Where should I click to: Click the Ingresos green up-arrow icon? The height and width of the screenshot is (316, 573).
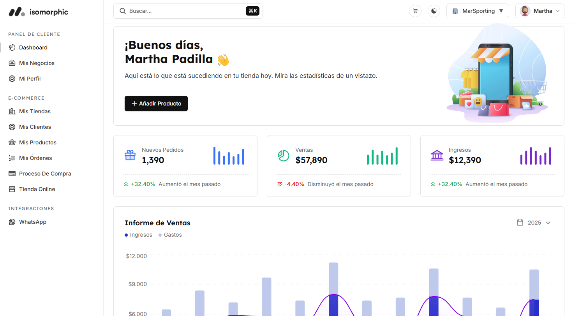[433, 184]
